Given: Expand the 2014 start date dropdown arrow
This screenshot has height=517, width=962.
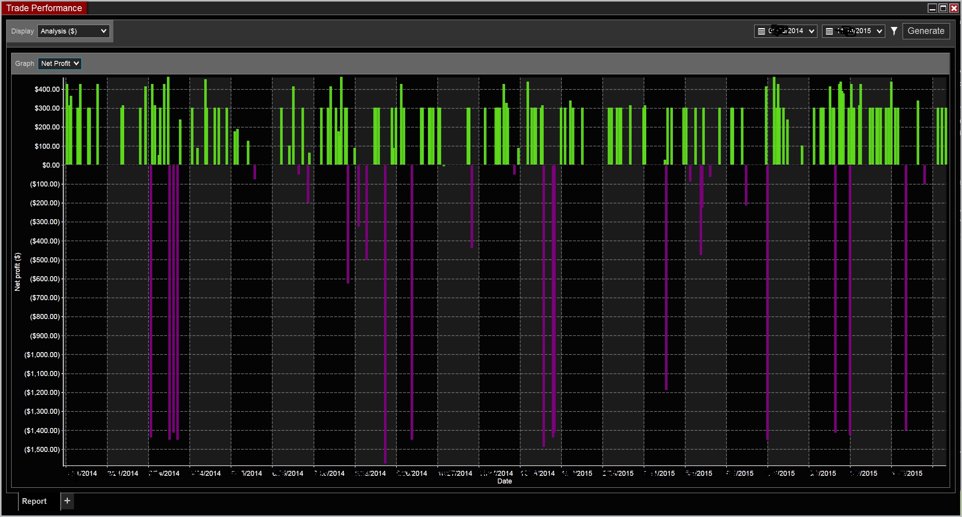Looking at the screenshot, I should pos(811,31).
